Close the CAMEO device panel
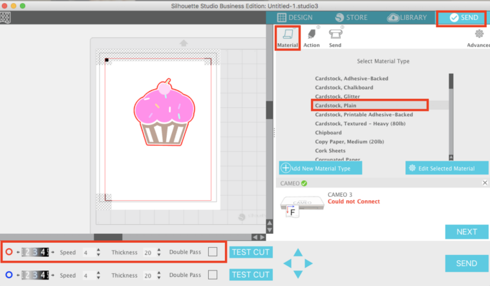490x286 pixels. pyautogui.click(x=485, y=183)
